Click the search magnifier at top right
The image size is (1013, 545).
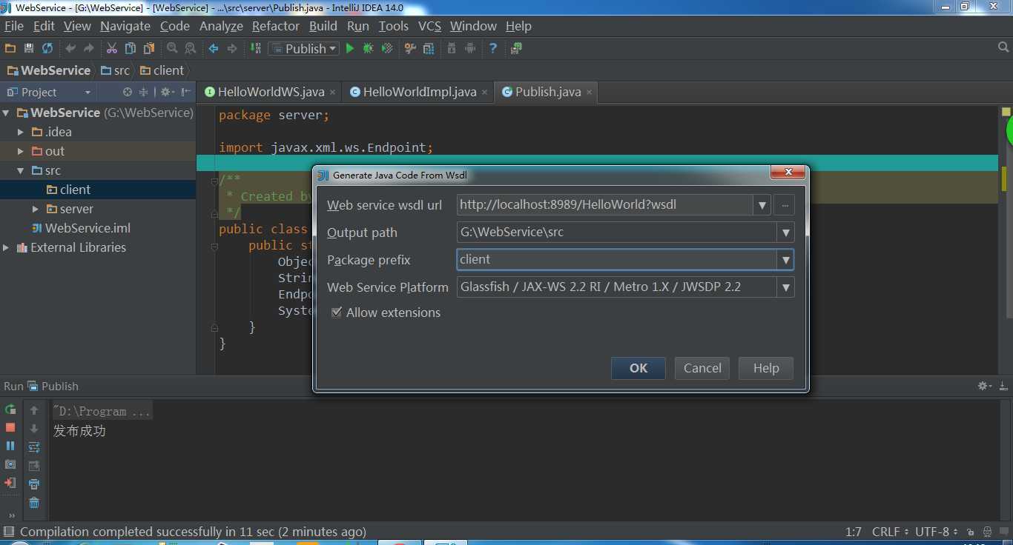coord(1003,47)
